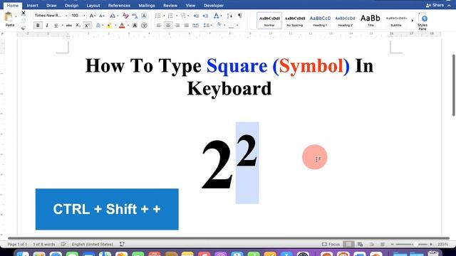Toggle Subscript formatting
This screenshot has width=456, height=256.
(78, 26)
